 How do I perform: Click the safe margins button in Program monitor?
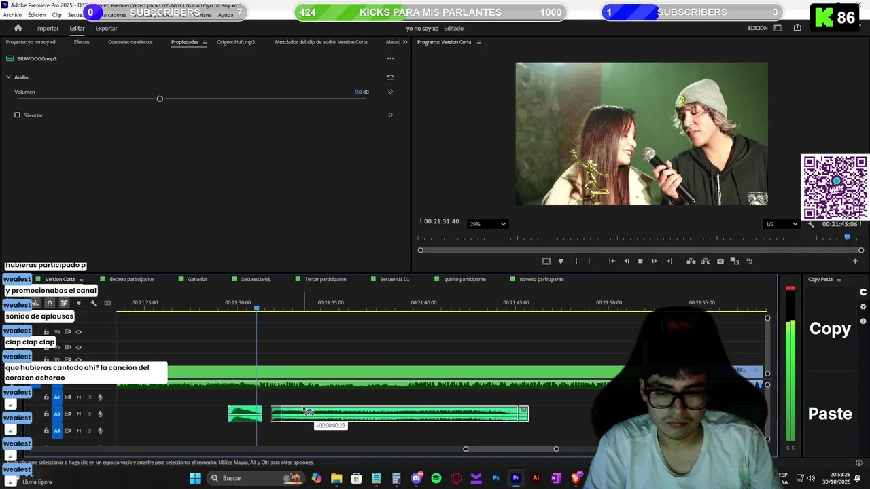coord(546,261)
